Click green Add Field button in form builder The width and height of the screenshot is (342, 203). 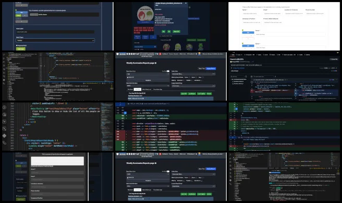[x=21, y=49]
